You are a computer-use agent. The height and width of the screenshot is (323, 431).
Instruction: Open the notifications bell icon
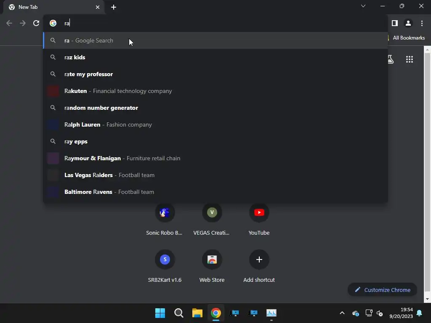(420, 313)
